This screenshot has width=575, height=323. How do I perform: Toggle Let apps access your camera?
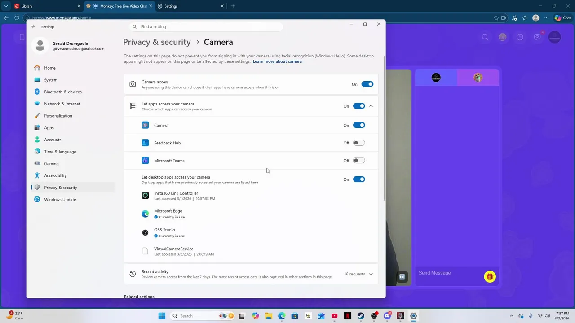[x=359, y=106]
